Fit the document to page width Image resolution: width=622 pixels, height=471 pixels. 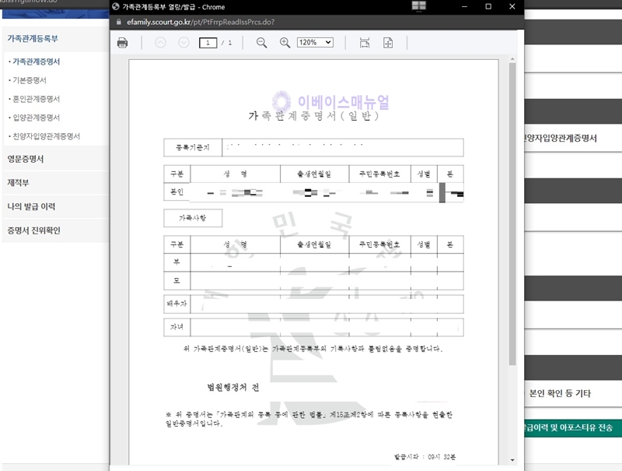(x=365, y=43)
